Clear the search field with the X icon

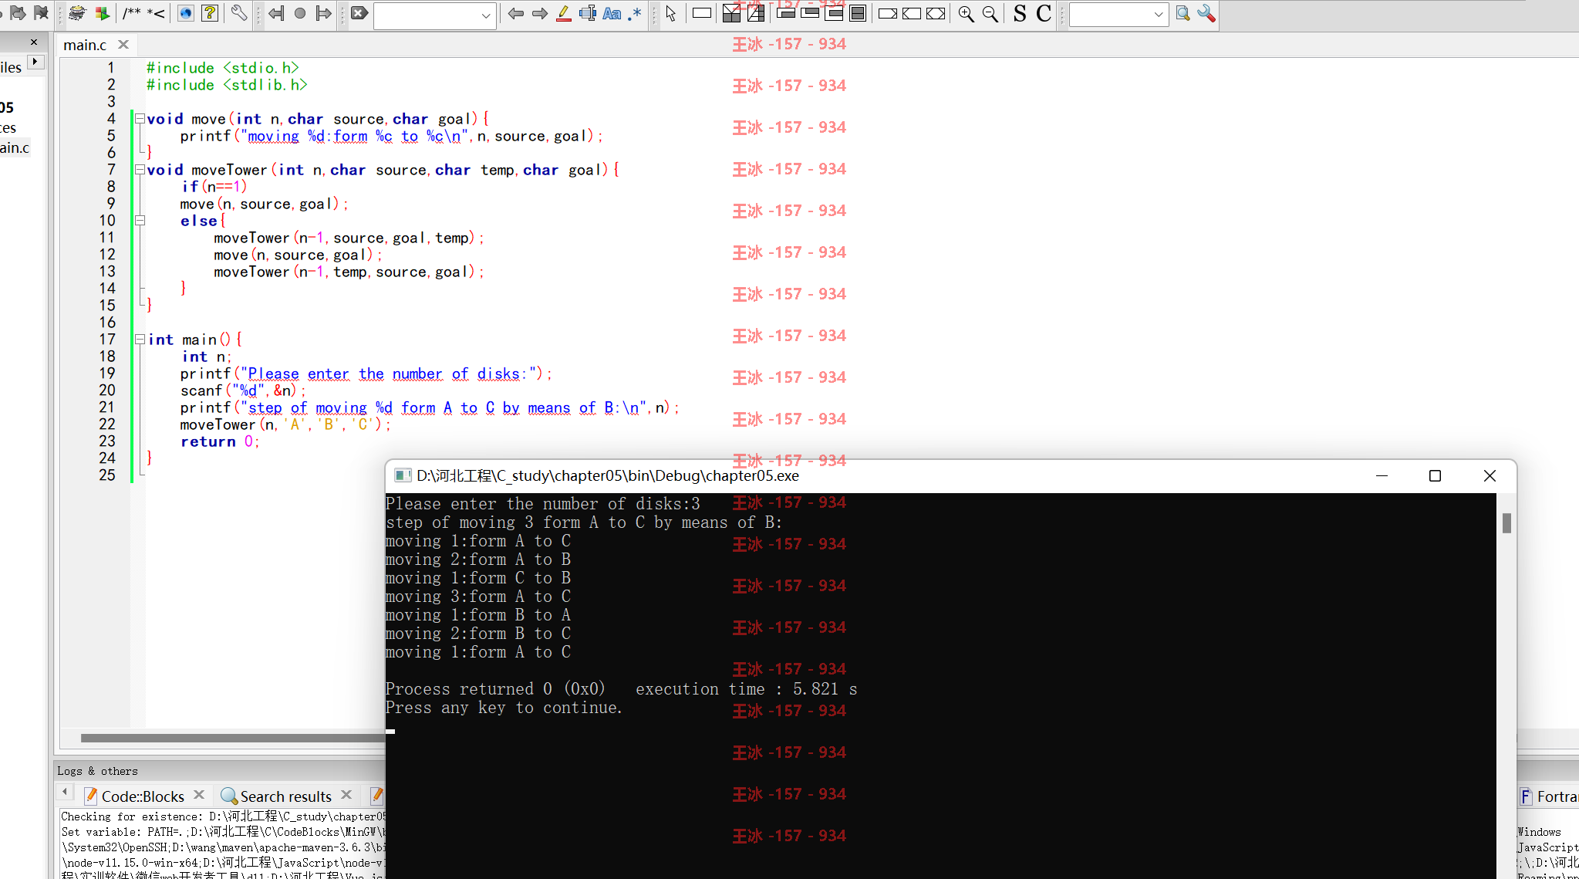click(x=359, y=13)
